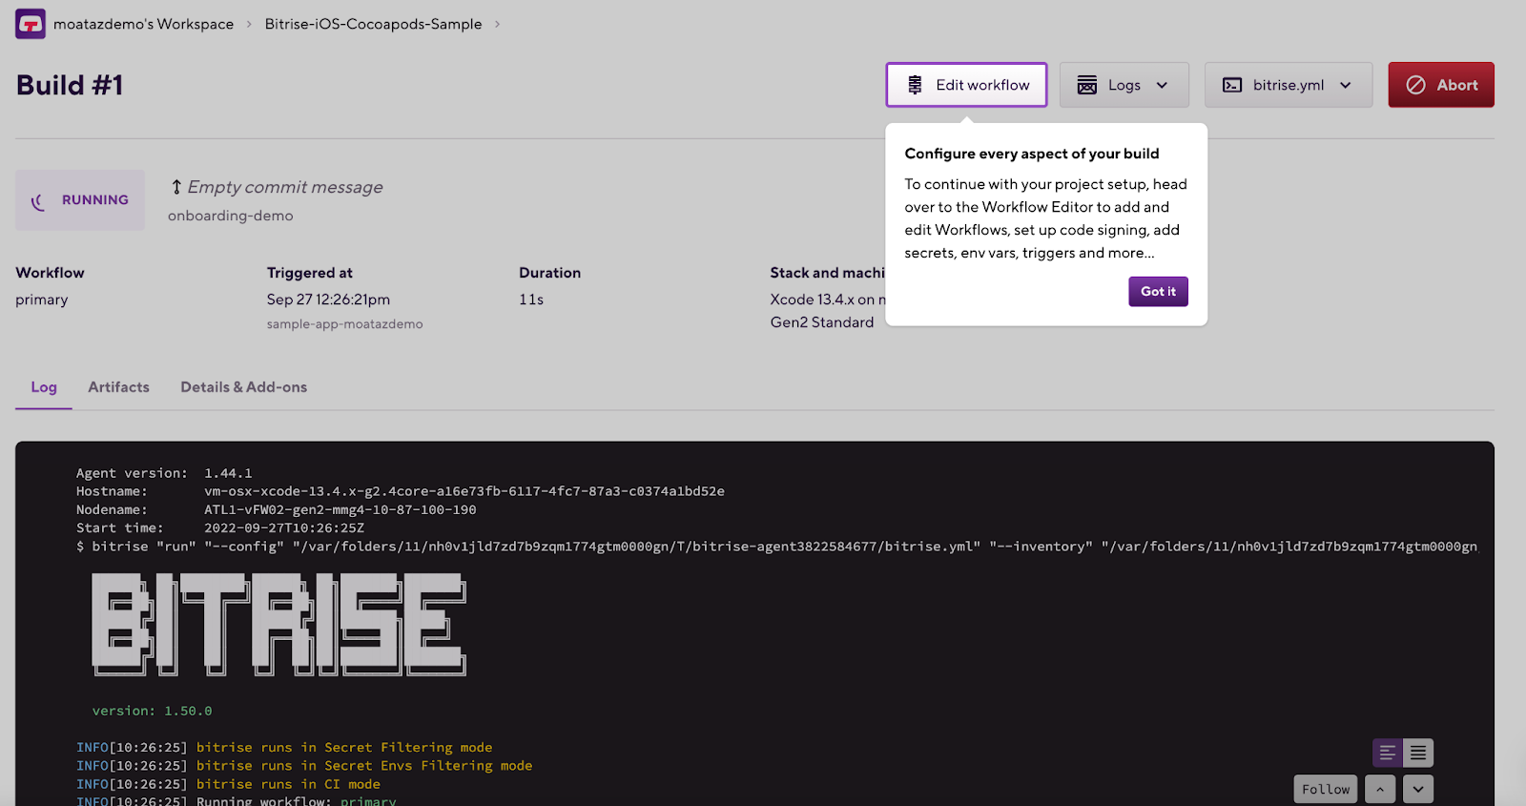This screenshot has height=806, width=1526.
Task: Click the triggered time Sep 27 12:26:21pm
Action: point(328,300)
